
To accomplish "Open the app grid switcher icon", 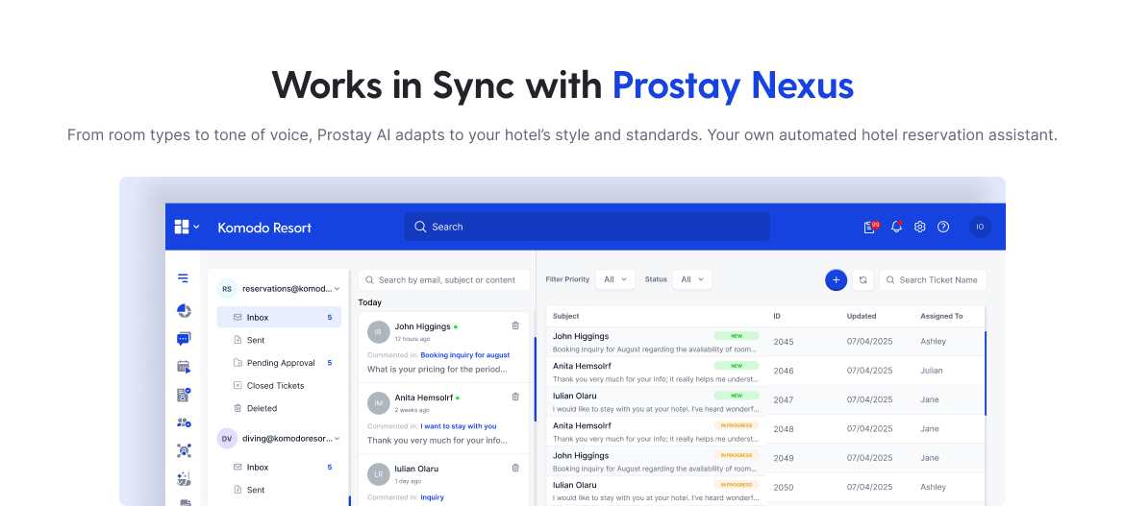I will tap(182, 228).
